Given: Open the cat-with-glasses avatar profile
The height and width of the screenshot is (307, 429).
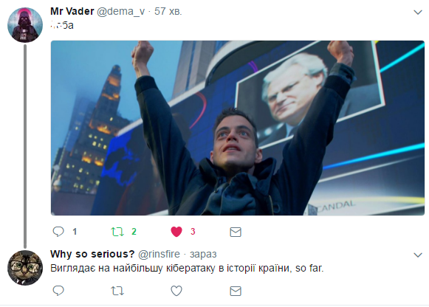Looking at the screenshot, I should pos(25,268).
